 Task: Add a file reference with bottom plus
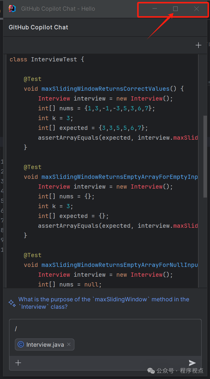point(18,363)
